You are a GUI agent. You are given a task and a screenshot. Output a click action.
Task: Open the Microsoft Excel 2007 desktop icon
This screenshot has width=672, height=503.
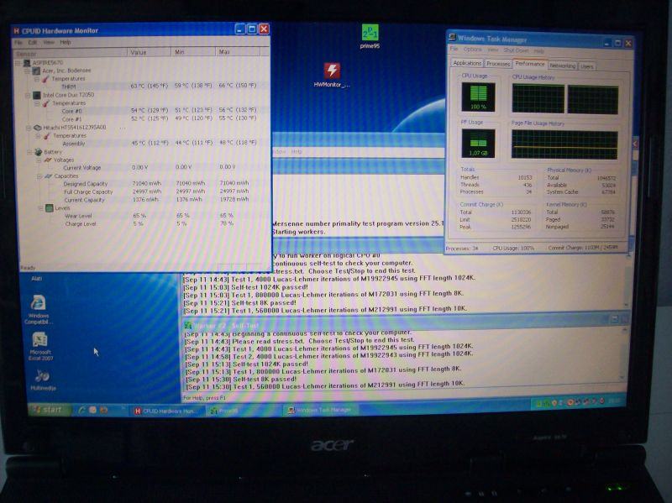(x=39, y=340)
